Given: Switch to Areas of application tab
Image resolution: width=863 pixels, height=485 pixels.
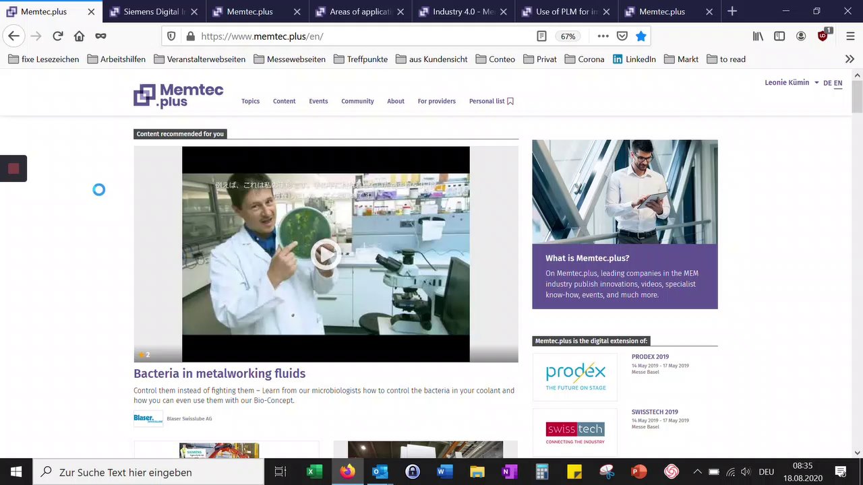Looking at the screenshot, I should [x=360, y=11].
